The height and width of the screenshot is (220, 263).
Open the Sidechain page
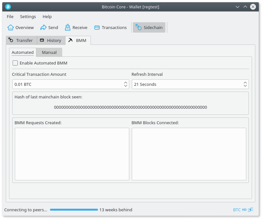click(x=149, y=27)
